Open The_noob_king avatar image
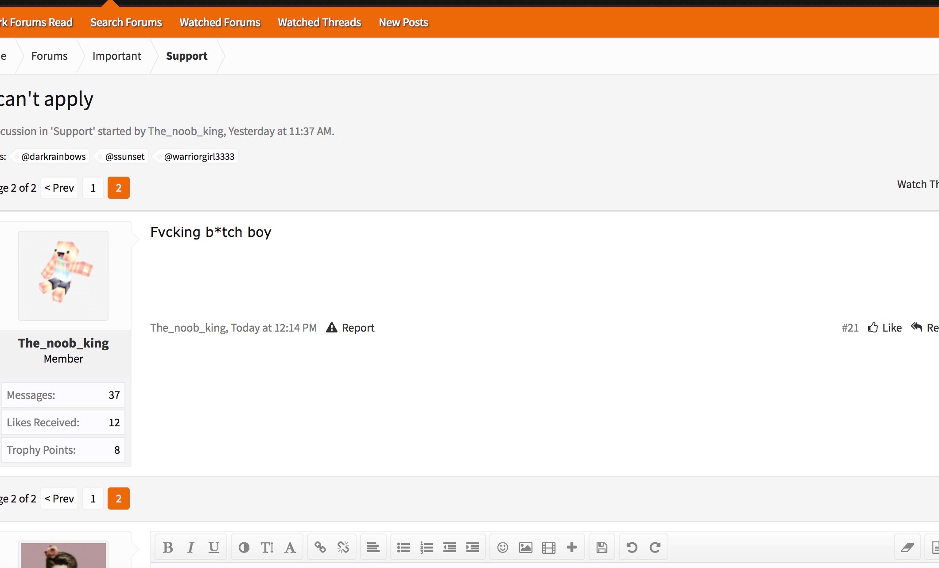The height and width of the screenshot is (568, 939). pos(63,275)
